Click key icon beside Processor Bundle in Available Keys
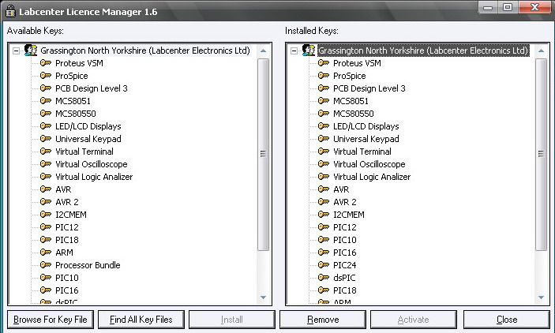Screen dimensions: 555x333 click(46, 265)
